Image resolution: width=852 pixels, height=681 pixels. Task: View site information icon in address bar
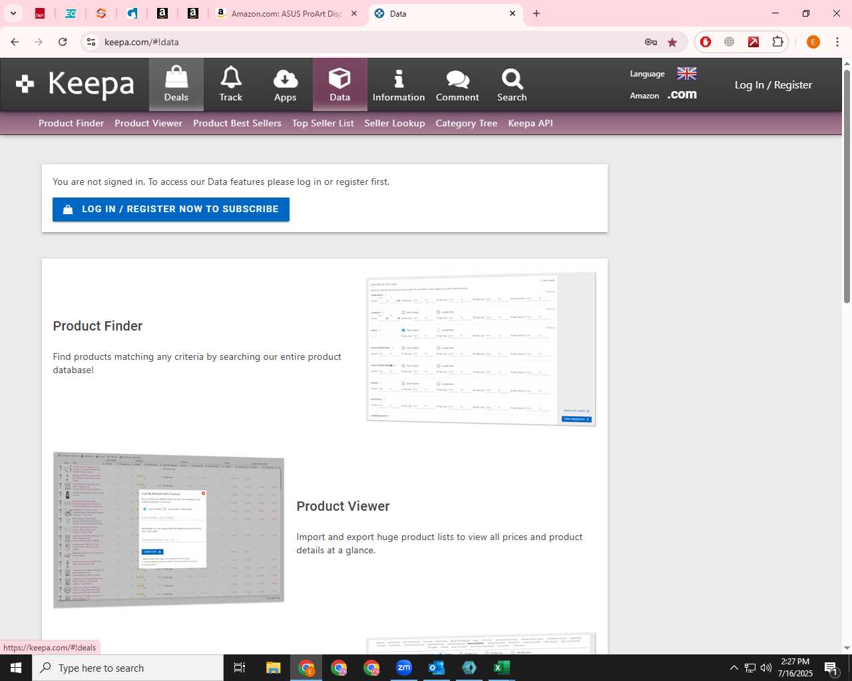(92, 42)
